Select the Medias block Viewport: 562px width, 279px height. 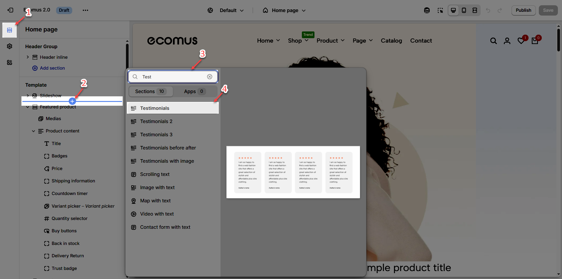point(53,119)
